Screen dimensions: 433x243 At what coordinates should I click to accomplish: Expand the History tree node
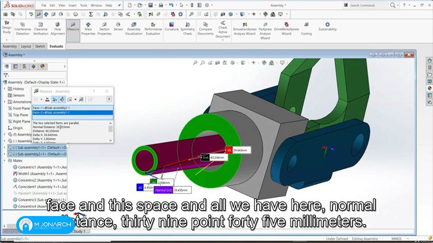point(5,89)
